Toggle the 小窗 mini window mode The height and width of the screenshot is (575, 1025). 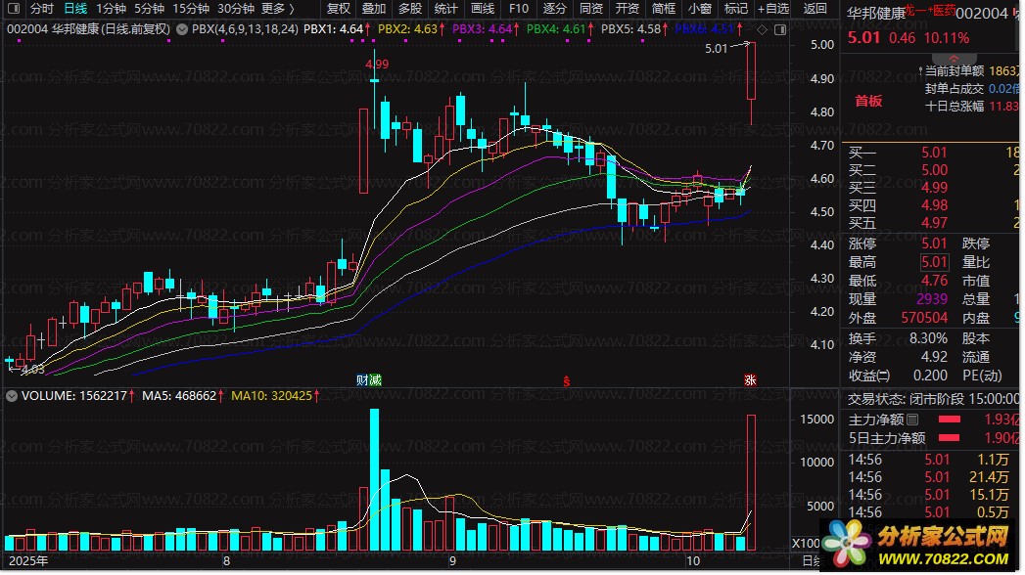[x=699, y=9]
